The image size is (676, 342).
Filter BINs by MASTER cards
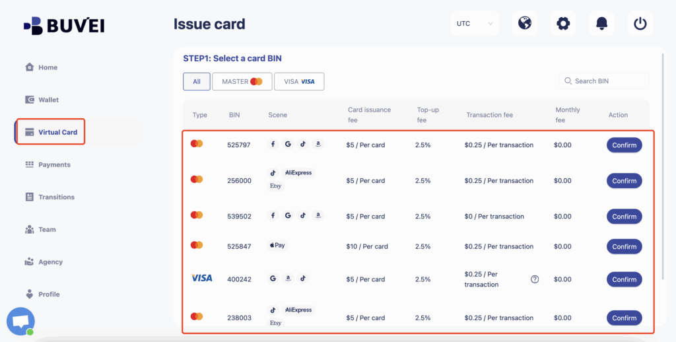pyautogui.click(x=242, y=81)
